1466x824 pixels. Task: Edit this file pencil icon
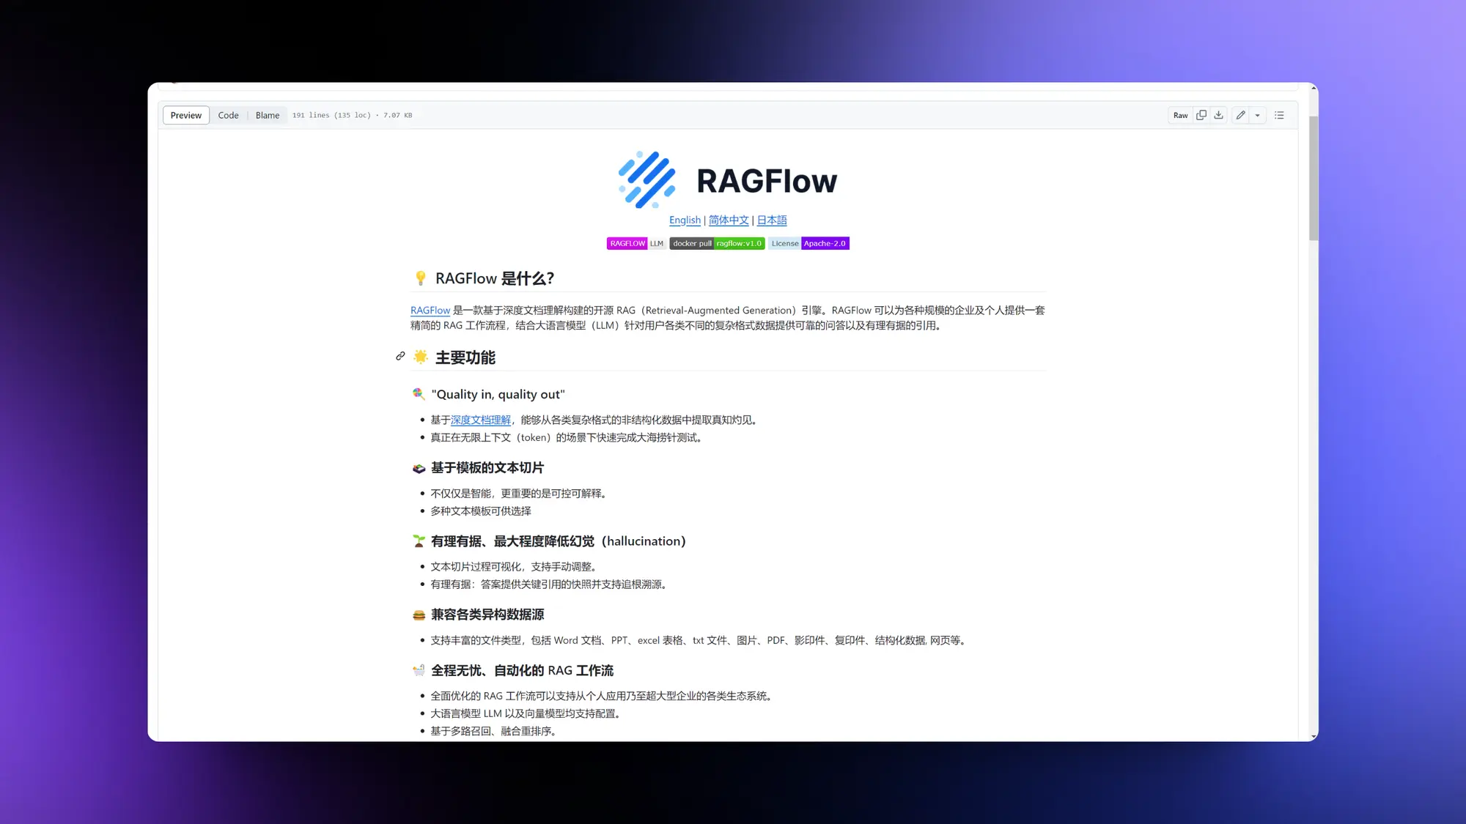click(x=1240, y=115)
